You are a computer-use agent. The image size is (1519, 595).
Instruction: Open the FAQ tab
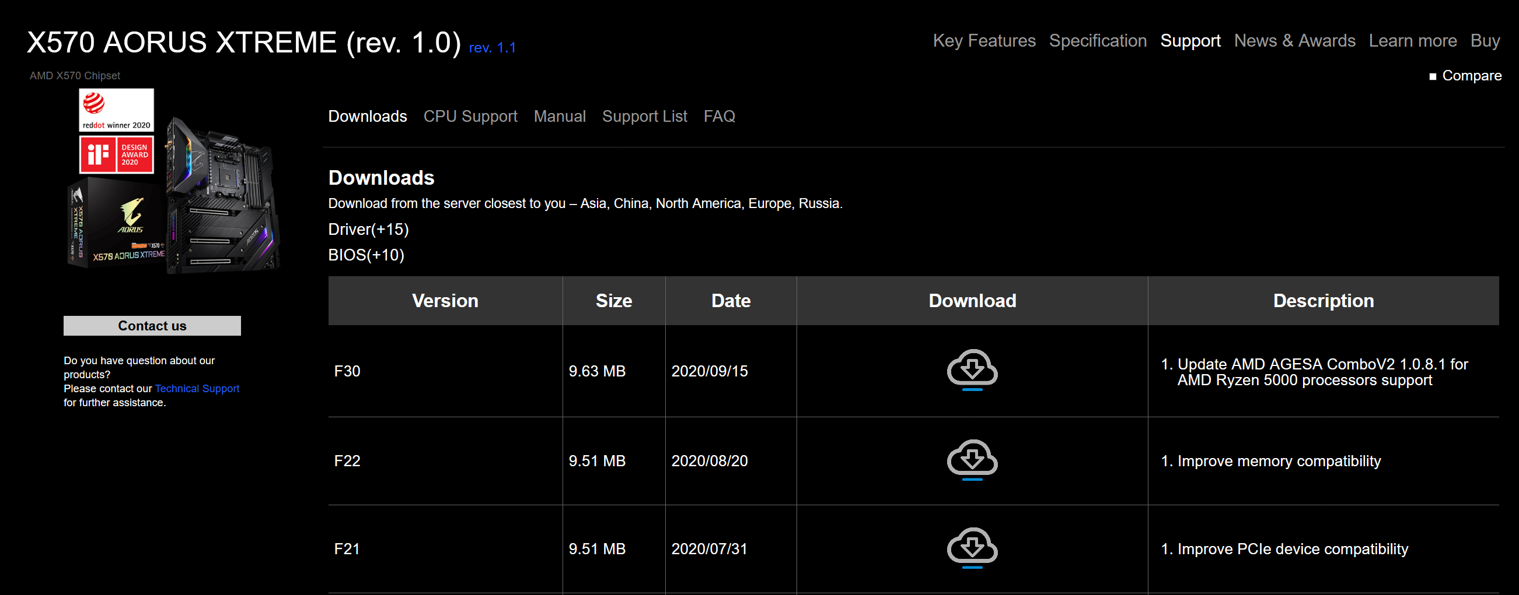(719, 116)
